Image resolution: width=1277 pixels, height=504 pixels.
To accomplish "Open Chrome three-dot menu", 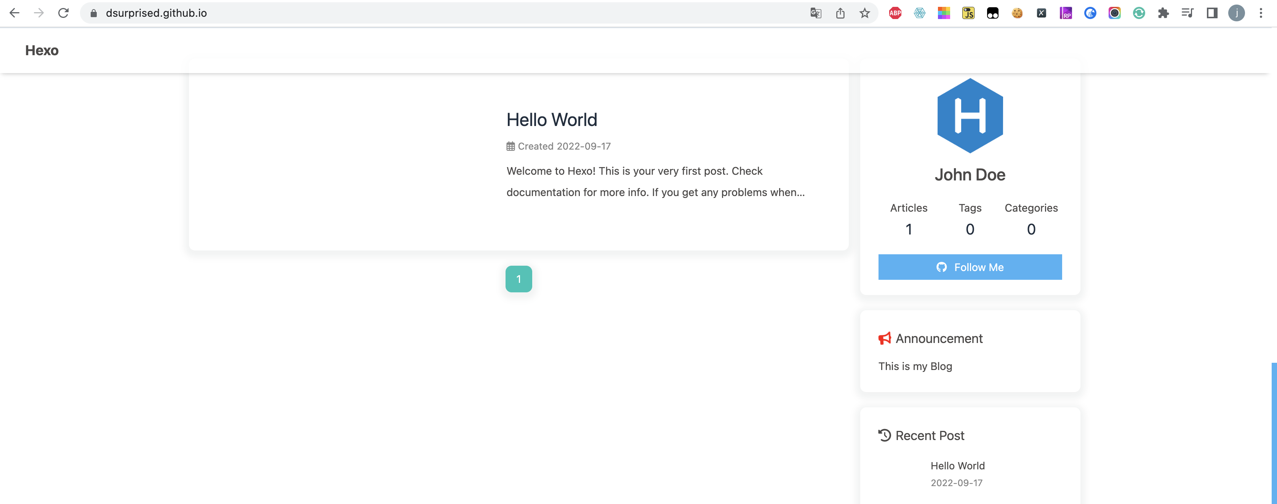I will (1261, 13).
